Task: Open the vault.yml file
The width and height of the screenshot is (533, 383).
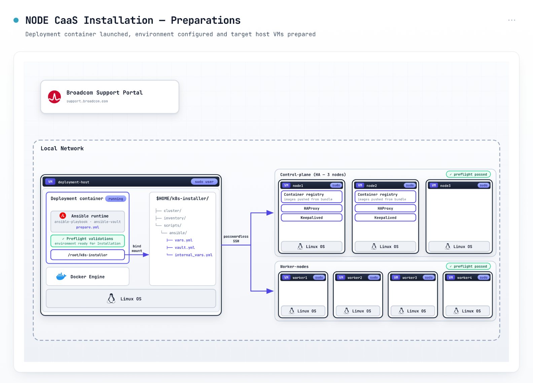Action: click(185, 248)
